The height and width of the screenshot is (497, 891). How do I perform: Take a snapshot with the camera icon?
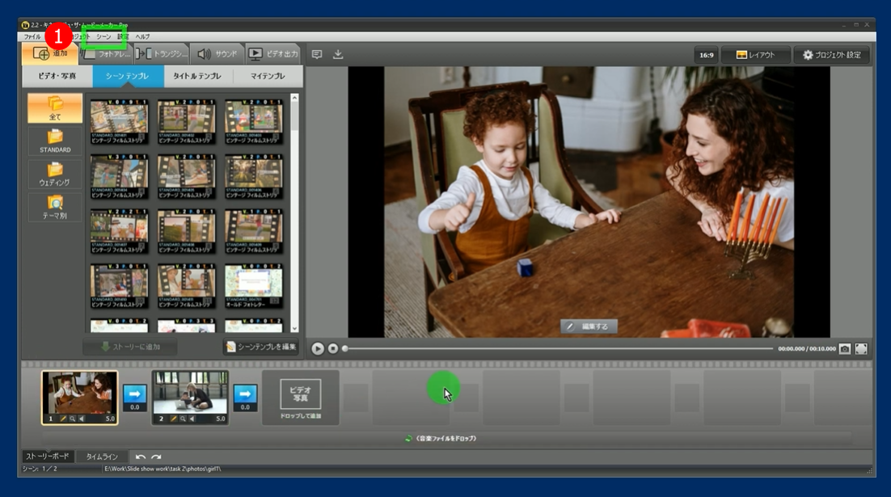(x=844, y=348)
